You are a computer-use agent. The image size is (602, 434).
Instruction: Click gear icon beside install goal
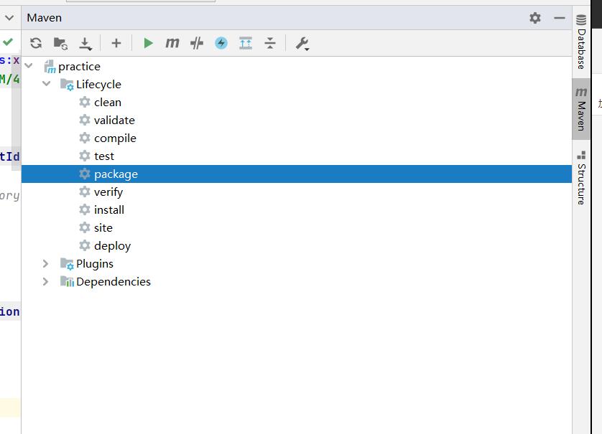[85, 209]
